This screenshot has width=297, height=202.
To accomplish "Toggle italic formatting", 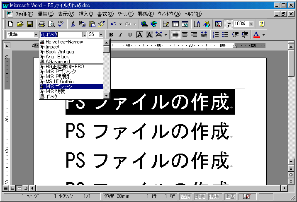I will 120,35.
